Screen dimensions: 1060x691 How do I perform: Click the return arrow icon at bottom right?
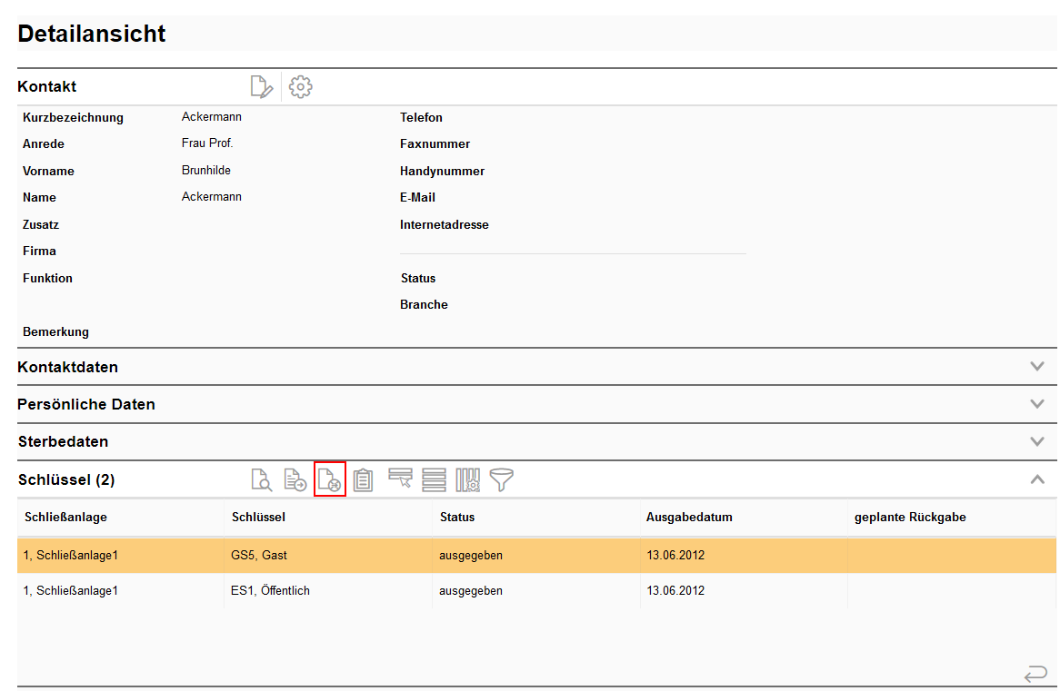pyautogui.click(x=1035, y=674)
